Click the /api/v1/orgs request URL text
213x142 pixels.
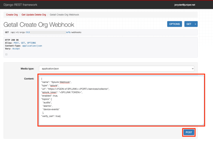coord(43,32)
